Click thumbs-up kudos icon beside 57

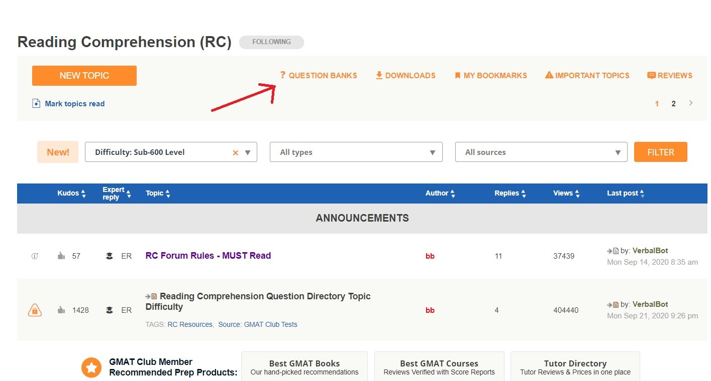(61, 256)
